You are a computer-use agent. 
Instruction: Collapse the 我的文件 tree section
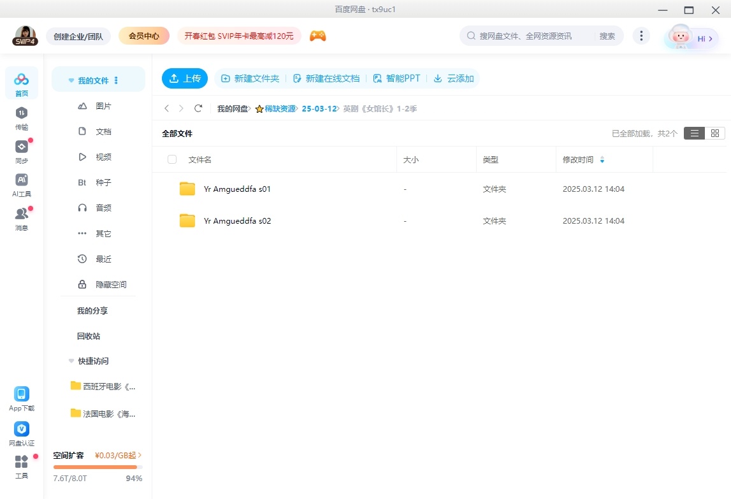(71, 79)
